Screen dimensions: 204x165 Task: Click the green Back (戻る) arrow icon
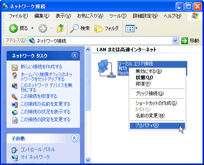click(x=14, y=28)
